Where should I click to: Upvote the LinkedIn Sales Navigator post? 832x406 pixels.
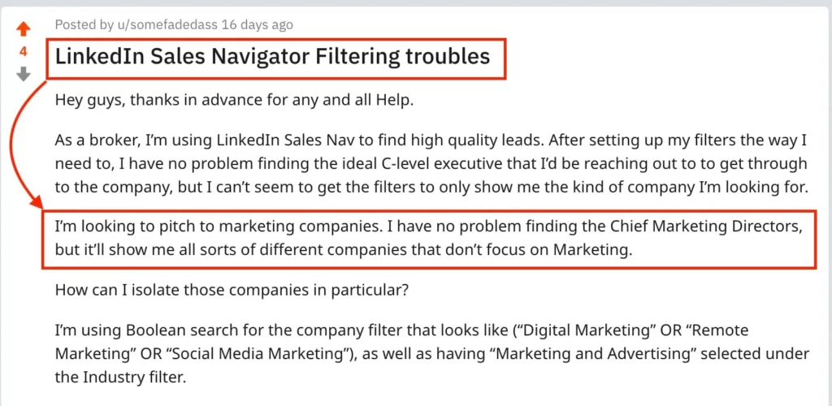click(24, 29)
